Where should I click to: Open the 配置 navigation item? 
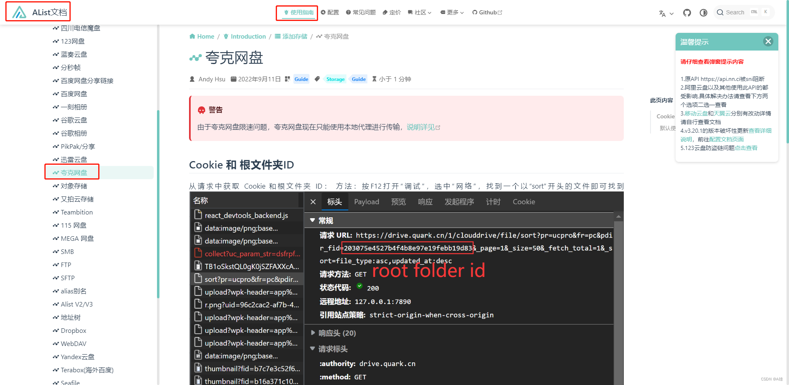coord(330,13)
